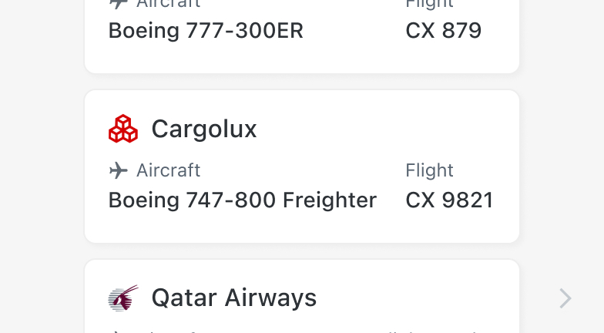The image size is (604, 333).
Task: Click the Flight label in the top card
Action: point(429,4)
